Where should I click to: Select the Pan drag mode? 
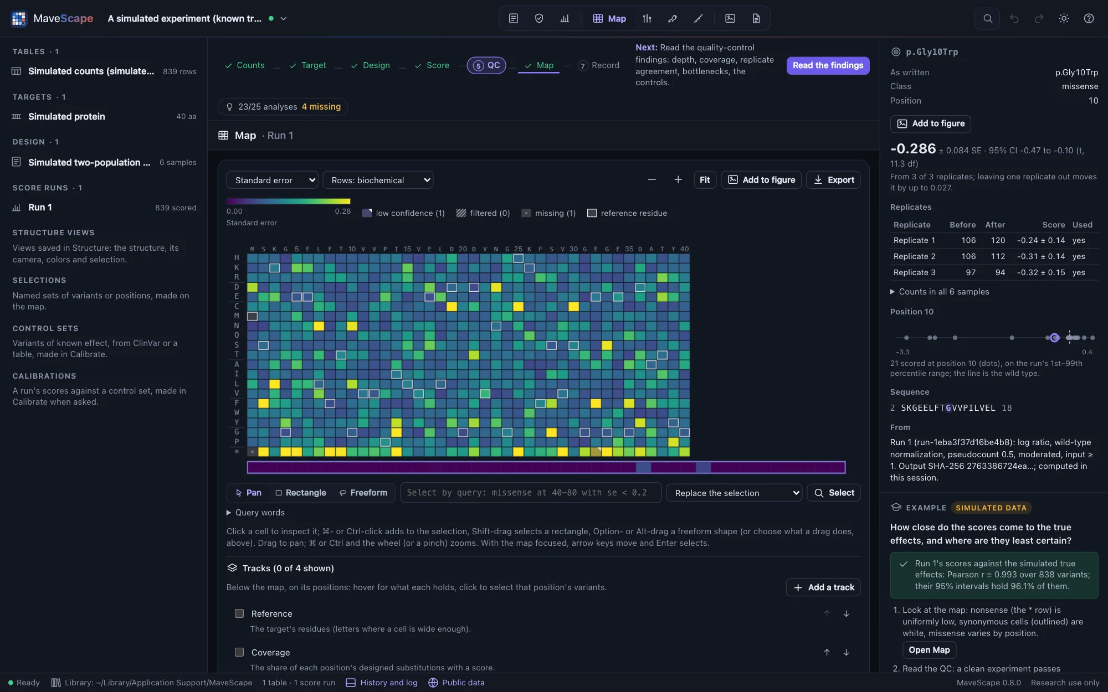pos(248,493)
